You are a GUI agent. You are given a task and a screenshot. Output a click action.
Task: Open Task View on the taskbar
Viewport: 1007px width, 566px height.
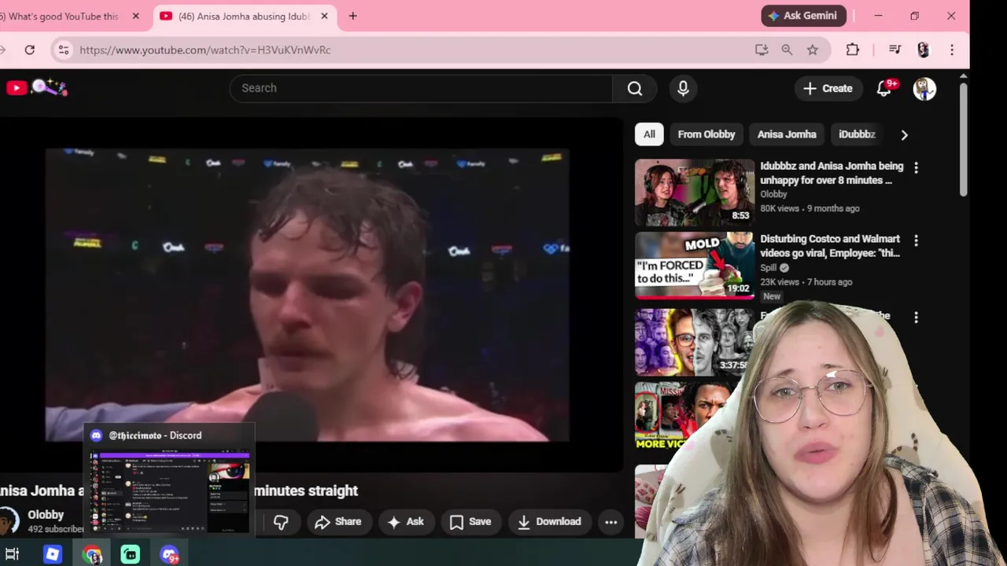[12, 554]
